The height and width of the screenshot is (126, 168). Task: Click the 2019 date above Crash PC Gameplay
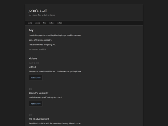tap(30, 89)
